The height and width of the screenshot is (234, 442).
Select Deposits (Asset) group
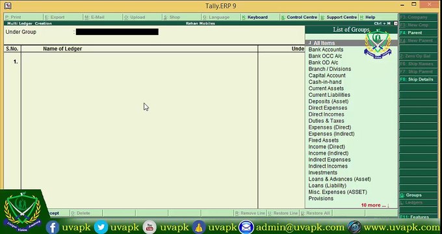(x=328, y=101)
